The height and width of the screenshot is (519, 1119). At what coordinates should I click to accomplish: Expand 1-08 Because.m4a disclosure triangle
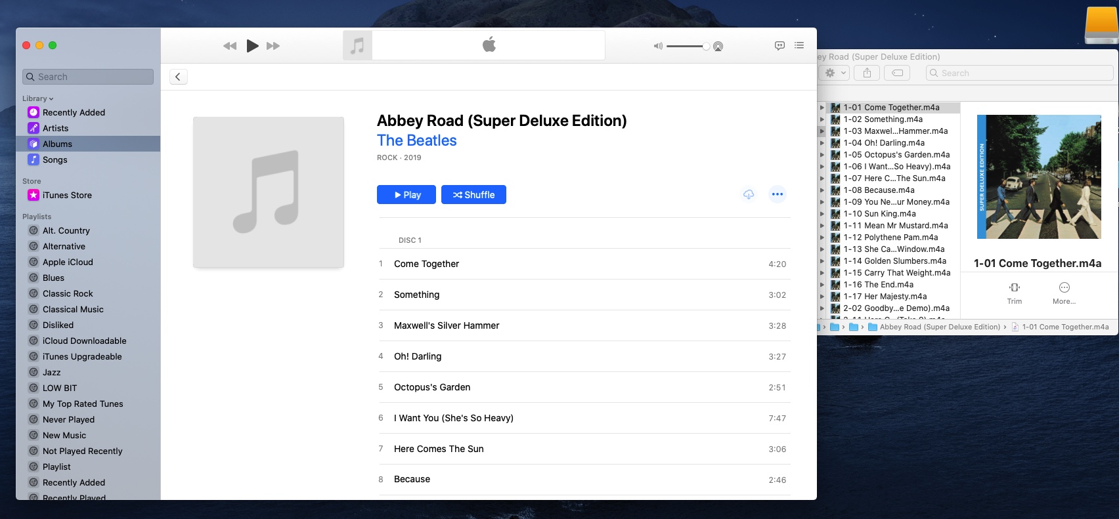tap(822, 190)
